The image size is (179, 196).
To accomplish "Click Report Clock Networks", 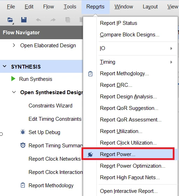I will [55, 159].
